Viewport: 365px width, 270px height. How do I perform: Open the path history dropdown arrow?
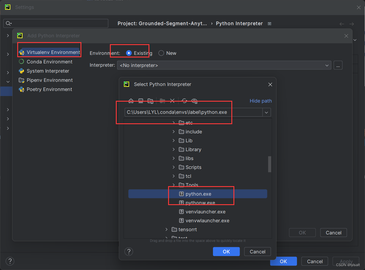click(x=266, y=112)
